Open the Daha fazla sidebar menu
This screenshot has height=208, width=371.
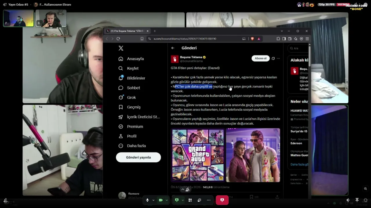132,146
